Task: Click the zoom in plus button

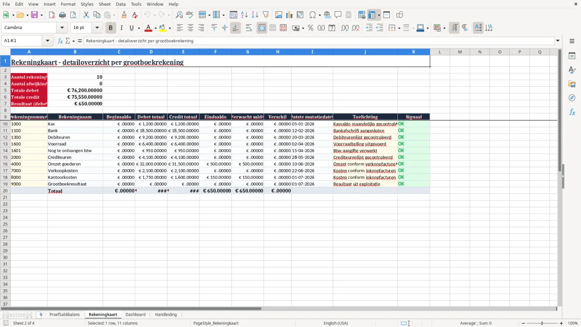Action: click(562, 323)
